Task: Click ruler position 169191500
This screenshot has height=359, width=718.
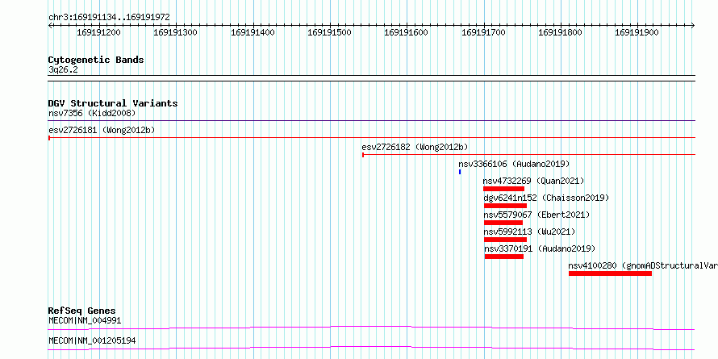Action: click(330, 32)
